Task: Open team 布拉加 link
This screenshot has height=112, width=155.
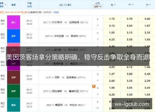Action: tap(73, 105)
